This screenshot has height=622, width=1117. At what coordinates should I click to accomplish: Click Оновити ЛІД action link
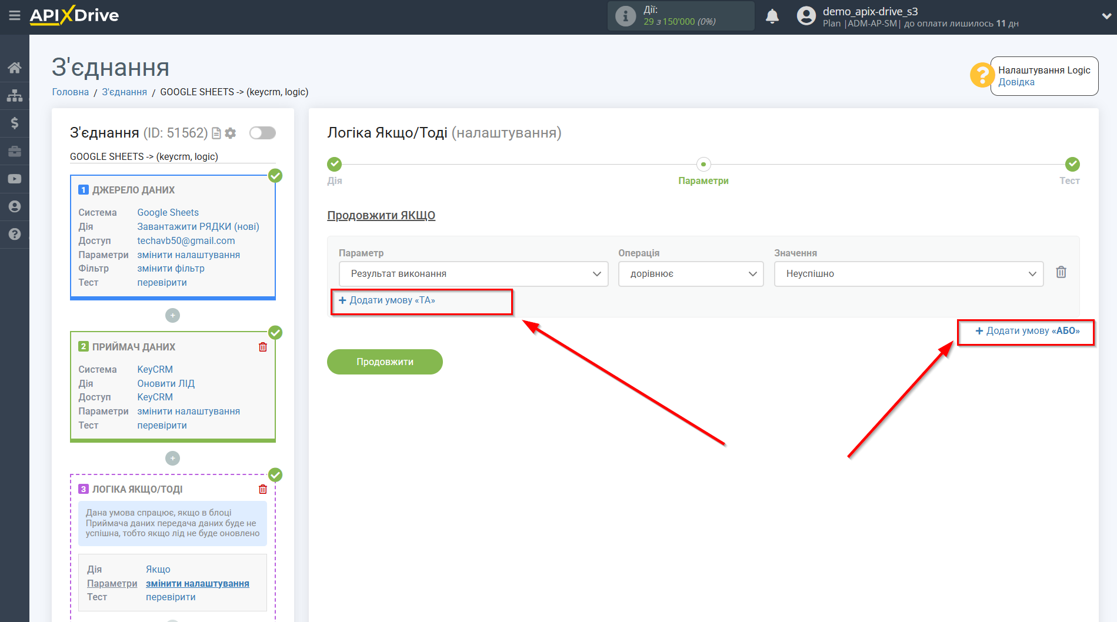(166, 383)
